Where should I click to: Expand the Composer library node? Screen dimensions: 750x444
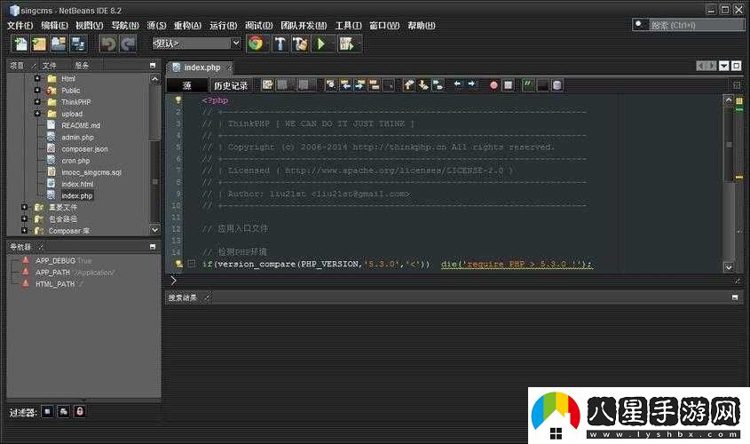pyautogui.click(x=24, y=231)
